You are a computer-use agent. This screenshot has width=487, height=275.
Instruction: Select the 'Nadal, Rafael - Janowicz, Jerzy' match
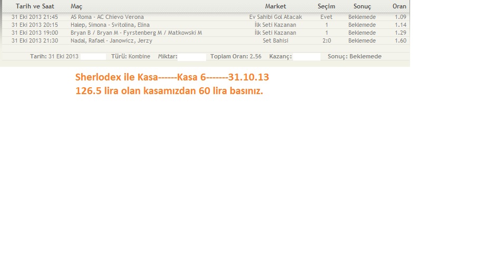coord(111,40)
